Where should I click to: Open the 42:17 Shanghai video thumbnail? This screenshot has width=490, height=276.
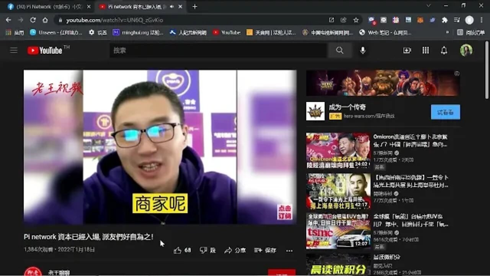(338, 191)
